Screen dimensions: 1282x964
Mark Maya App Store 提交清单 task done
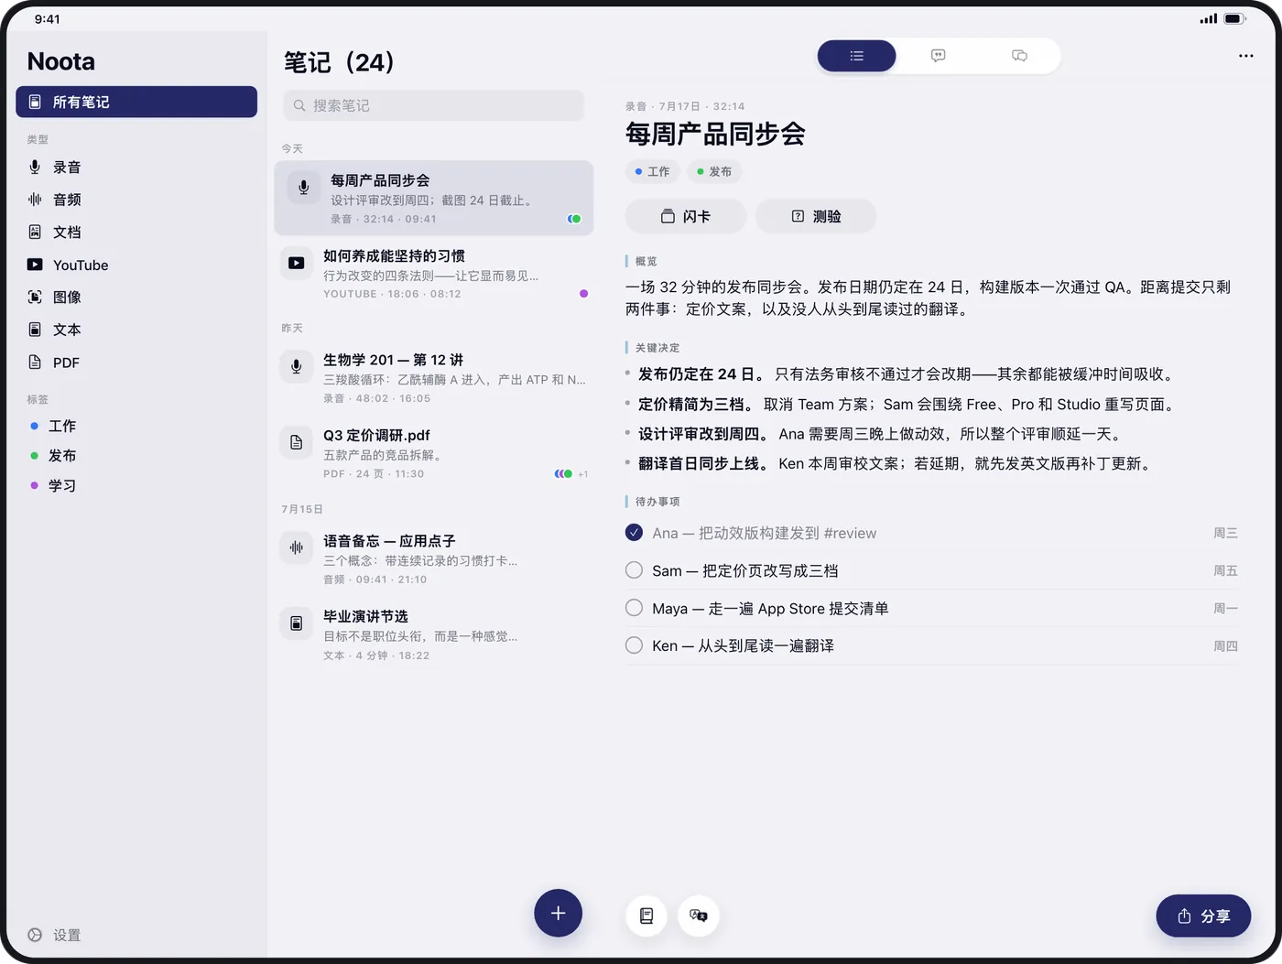pos(634,608)
